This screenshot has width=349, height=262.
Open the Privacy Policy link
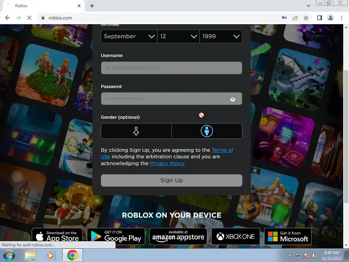coord(167,163)
